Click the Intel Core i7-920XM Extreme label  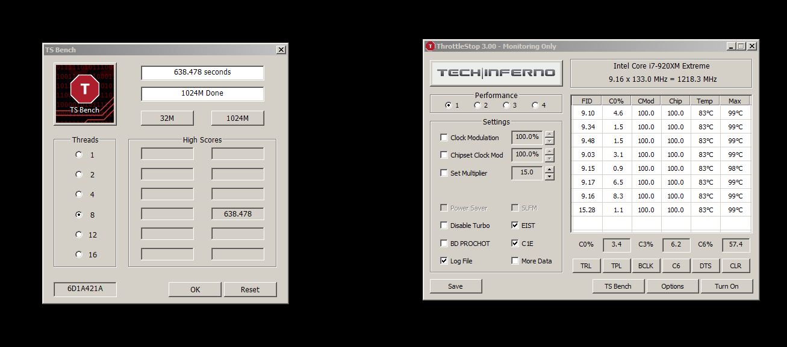tap(661, 66)
